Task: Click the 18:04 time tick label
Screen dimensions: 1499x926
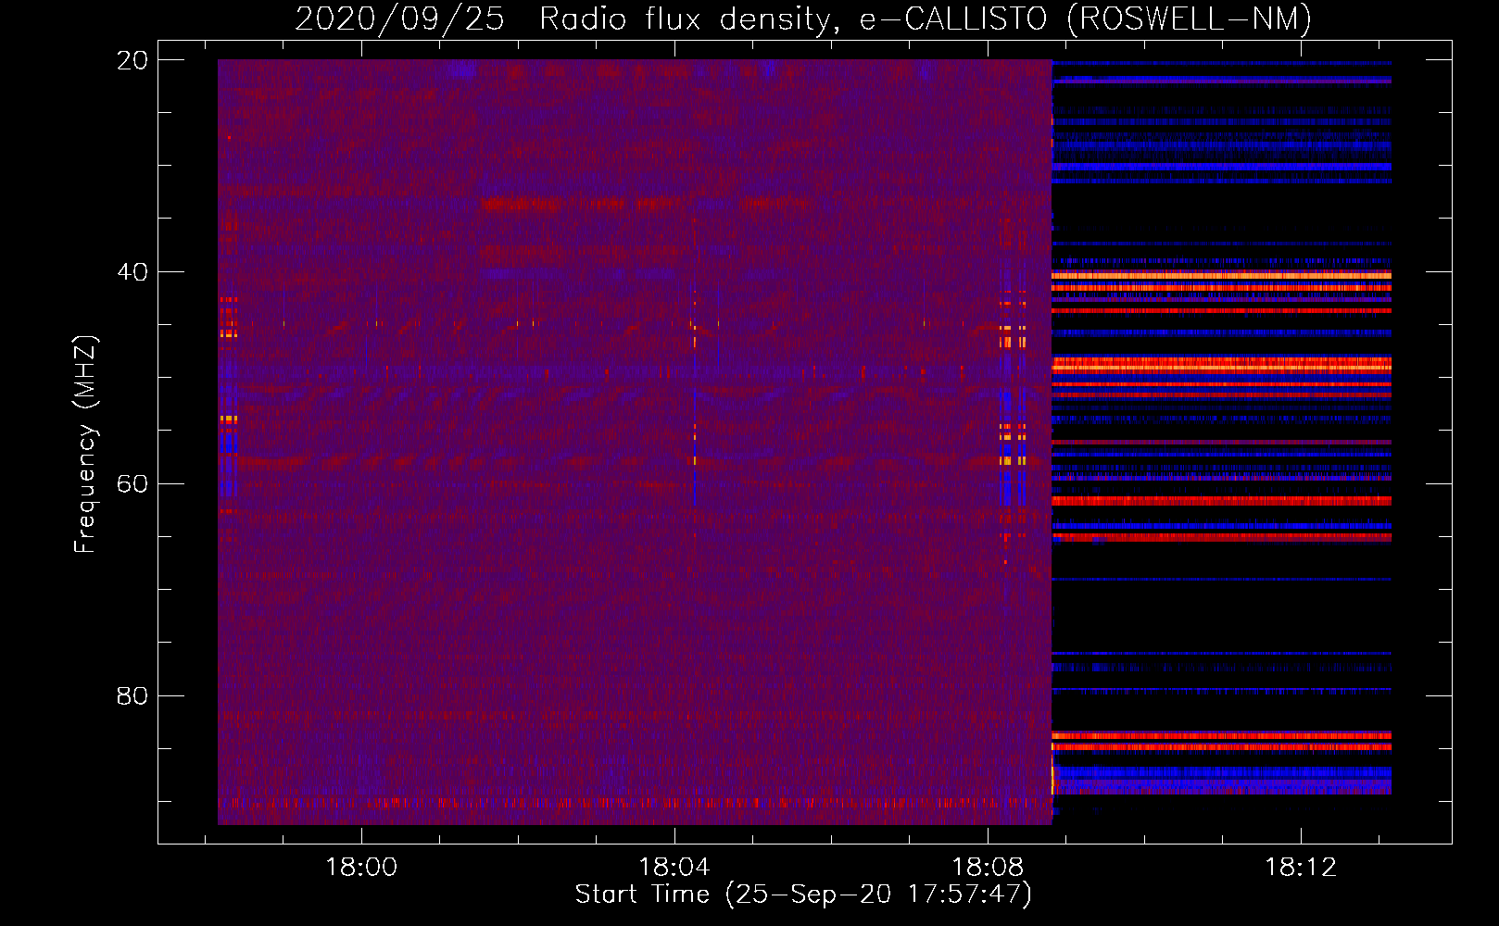Action: (x=674, y=867)
